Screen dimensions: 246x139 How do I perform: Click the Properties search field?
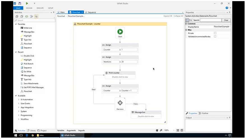pos(211,20)
